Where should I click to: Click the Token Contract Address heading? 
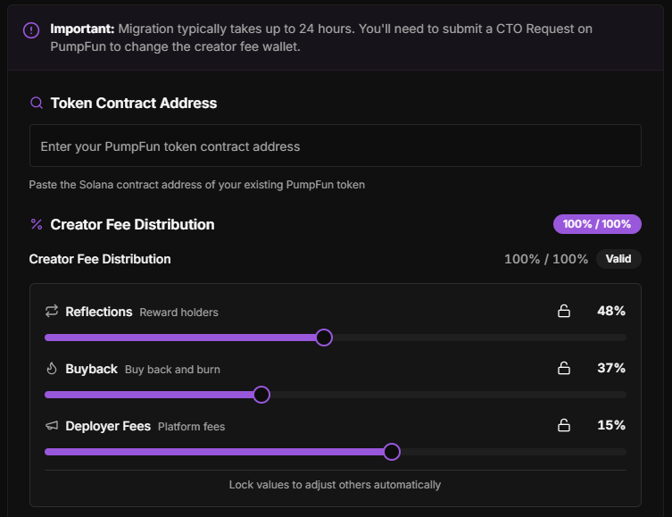point(134,103)
